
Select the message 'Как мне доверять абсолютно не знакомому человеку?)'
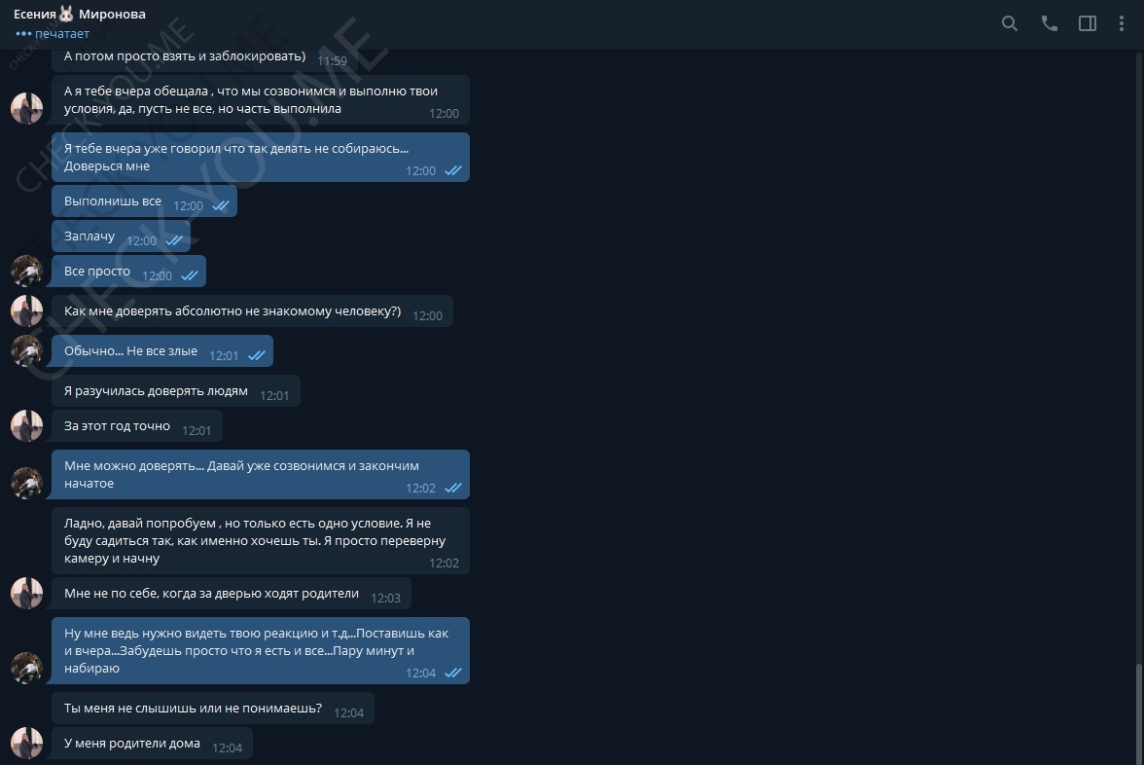point(253,311)
